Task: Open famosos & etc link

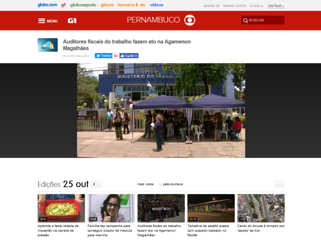Action: tap(132, 5)
